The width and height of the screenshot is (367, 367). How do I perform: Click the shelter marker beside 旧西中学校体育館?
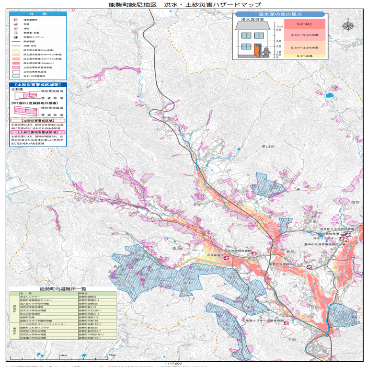pyautogui.click(x=254, y=253)
